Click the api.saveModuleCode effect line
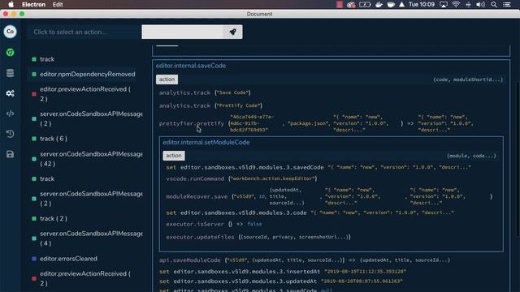 click(x=305, y=260)
